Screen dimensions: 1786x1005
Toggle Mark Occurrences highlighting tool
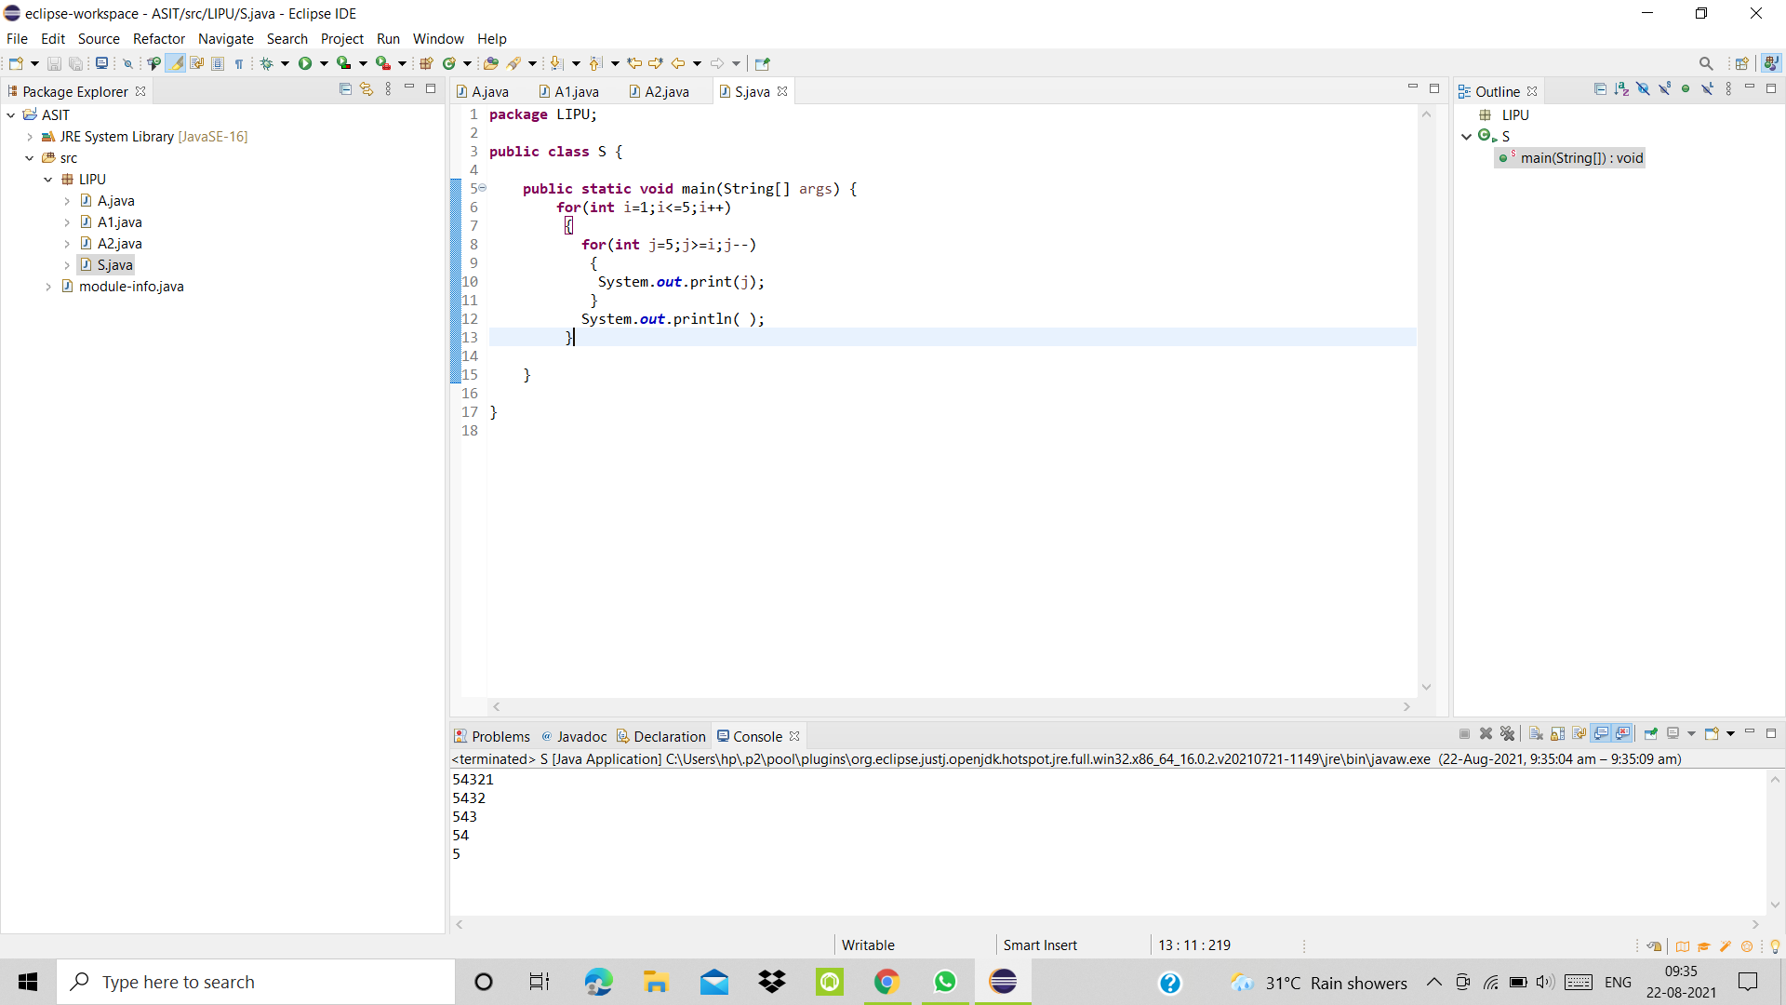click(x=176, y=62)
